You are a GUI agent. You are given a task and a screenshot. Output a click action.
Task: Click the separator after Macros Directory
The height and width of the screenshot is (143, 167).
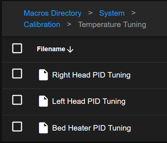90,13
